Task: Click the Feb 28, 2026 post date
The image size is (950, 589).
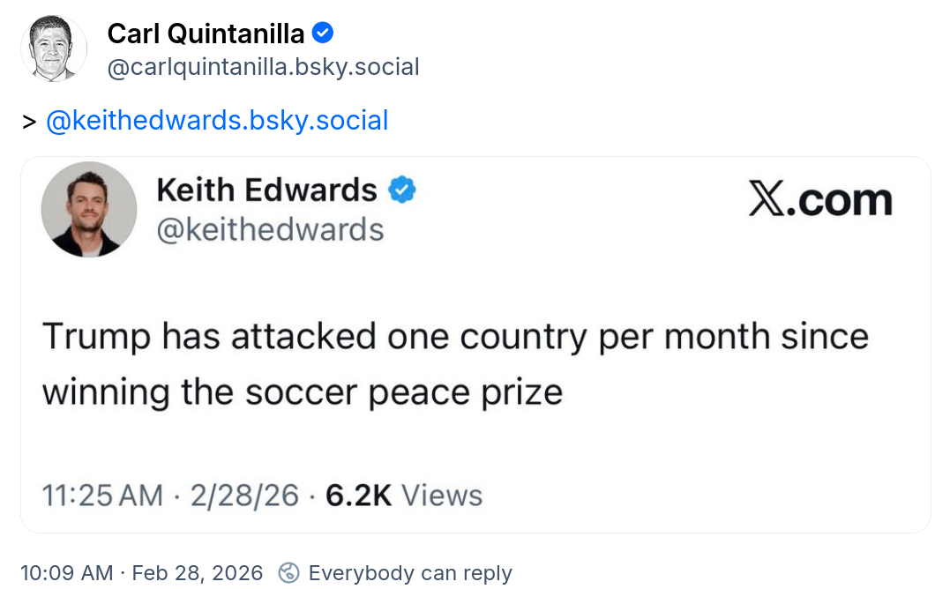Action: coord(197,573)
